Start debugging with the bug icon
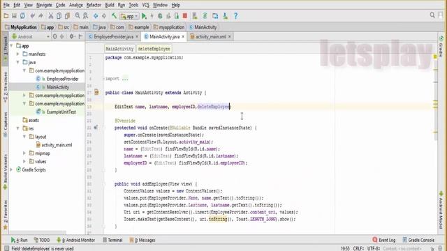 [160, 16]
